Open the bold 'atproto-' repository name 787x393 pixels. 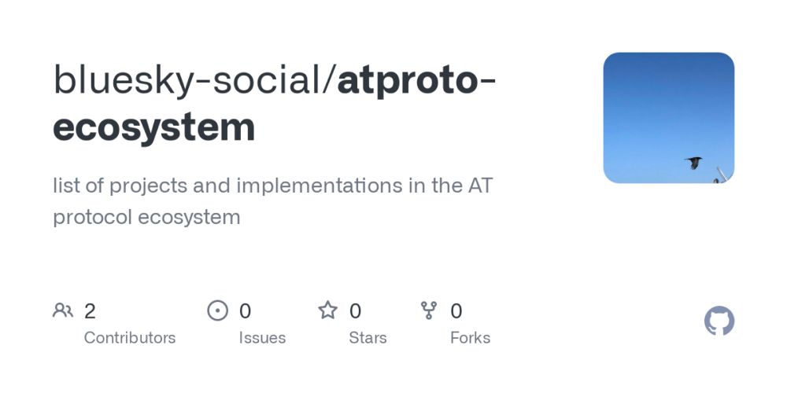click(x=416, y=80)
